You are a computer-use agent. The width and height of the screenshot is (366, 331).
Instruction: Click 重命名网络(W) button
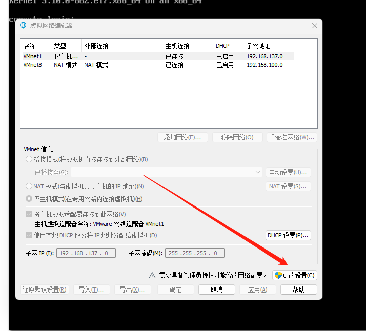point(292,137)
